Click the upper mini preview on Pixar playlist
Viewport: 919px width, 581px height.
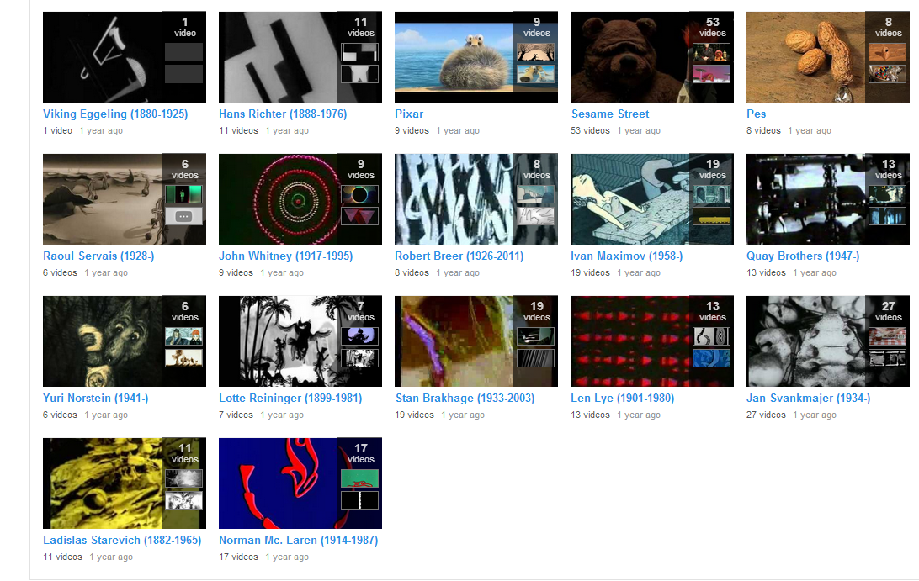(536, 52)
